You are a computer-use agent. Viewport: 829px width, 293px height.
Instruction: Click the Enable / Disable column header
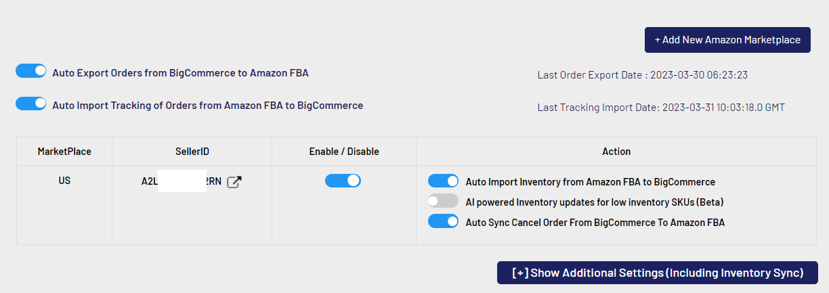[x=343, y=152]
